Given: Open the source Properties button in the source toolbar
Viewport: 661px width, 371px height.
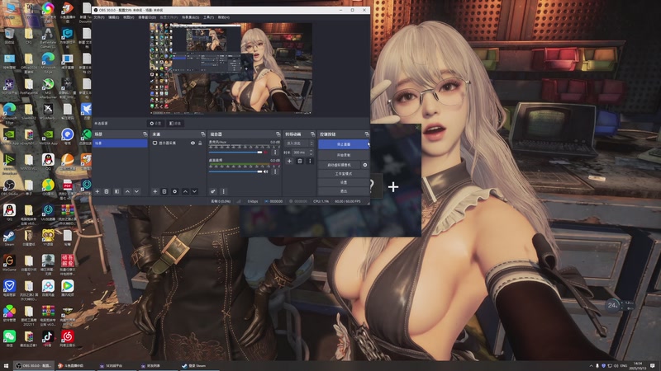Looking at the screenshot, I should [155, 123].
